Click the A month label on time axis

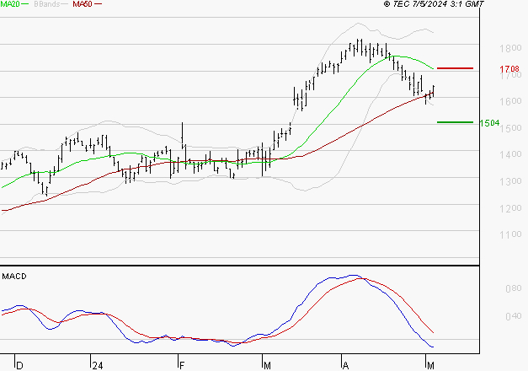pyautogui.click(x=345, y=366)
